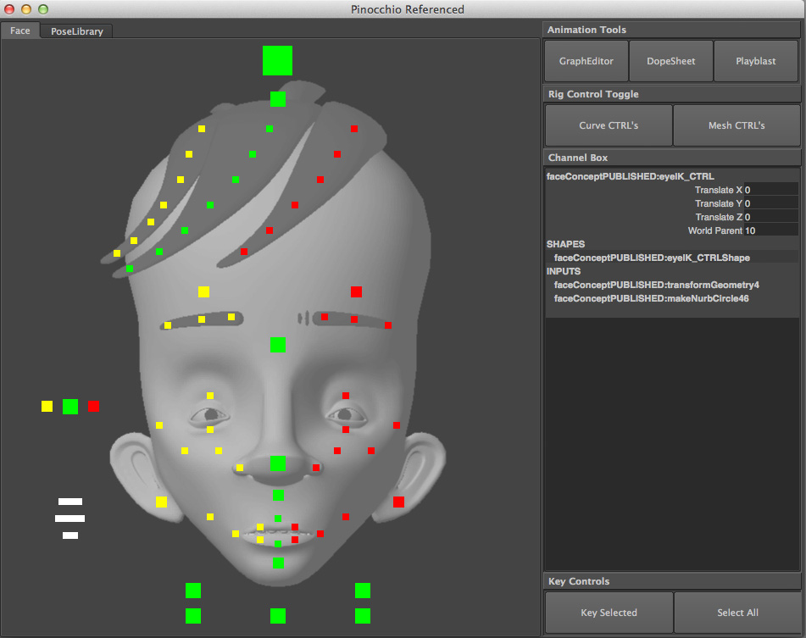The width and height of the screenshot is (806, 638).
Task: Select the bottom shortest white bar
Action: click(x=70, y=535)
